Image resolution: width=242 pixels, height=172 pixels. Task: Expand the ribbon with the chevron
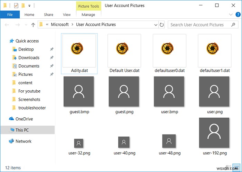point(231,15)
